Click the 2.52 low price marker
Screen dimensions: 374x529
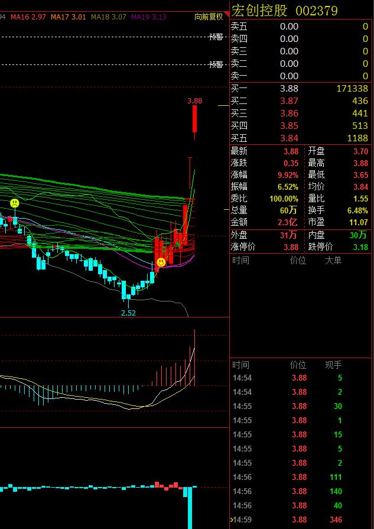click(x=128, y=313)
